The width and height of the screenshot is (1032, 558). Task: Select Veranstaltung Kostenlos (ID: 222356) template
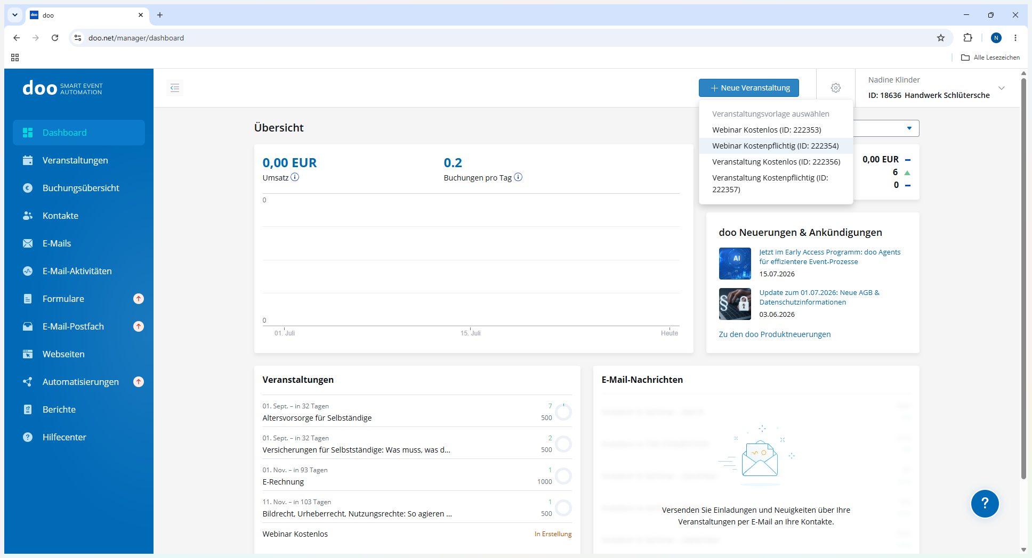[x=776, y=162]
